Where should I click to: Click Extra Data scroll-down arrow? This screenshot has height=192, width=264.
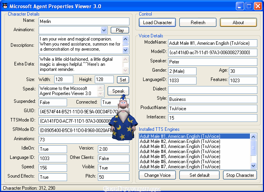(x=125, y=70)
